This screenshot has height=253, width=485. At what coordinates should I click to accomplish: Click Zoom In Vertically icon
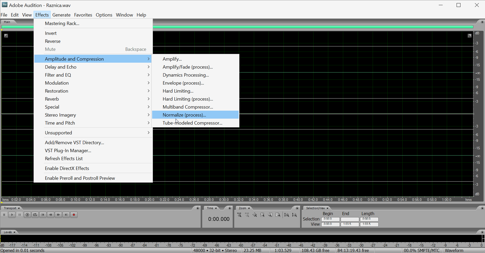[287, 215]
